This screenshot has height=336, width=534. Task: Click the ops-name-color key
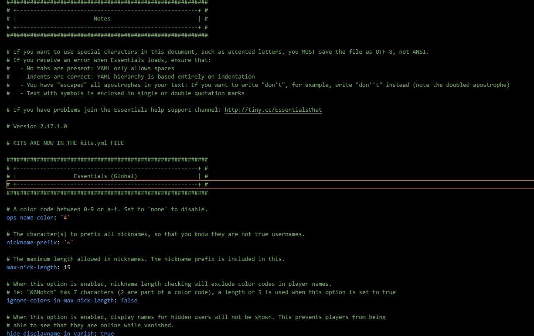click(x=30, y=217)
